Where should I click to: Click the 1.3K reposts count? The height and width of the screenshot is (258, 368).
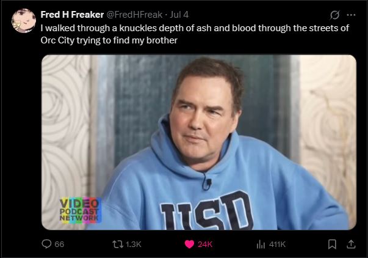coord(133,245)
